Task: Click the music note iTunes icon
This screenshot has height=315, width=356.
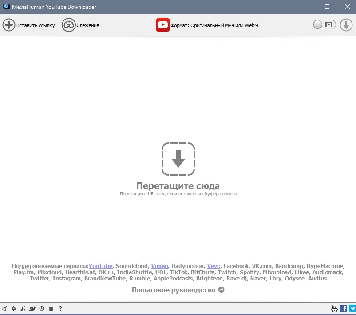Action: coord(23,308)
